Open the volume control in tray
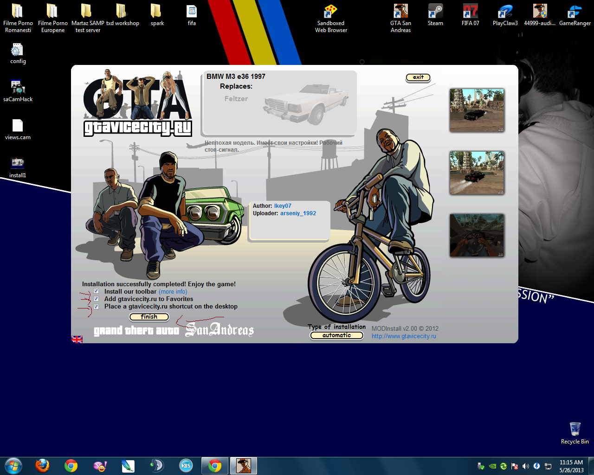Viewport: 594px width, 475px height. click(525, 466)
